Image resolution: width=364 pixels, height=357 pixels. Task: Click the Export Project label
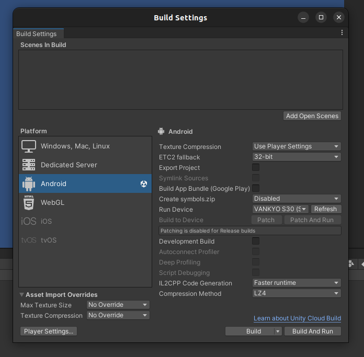[x=179, y=168]
